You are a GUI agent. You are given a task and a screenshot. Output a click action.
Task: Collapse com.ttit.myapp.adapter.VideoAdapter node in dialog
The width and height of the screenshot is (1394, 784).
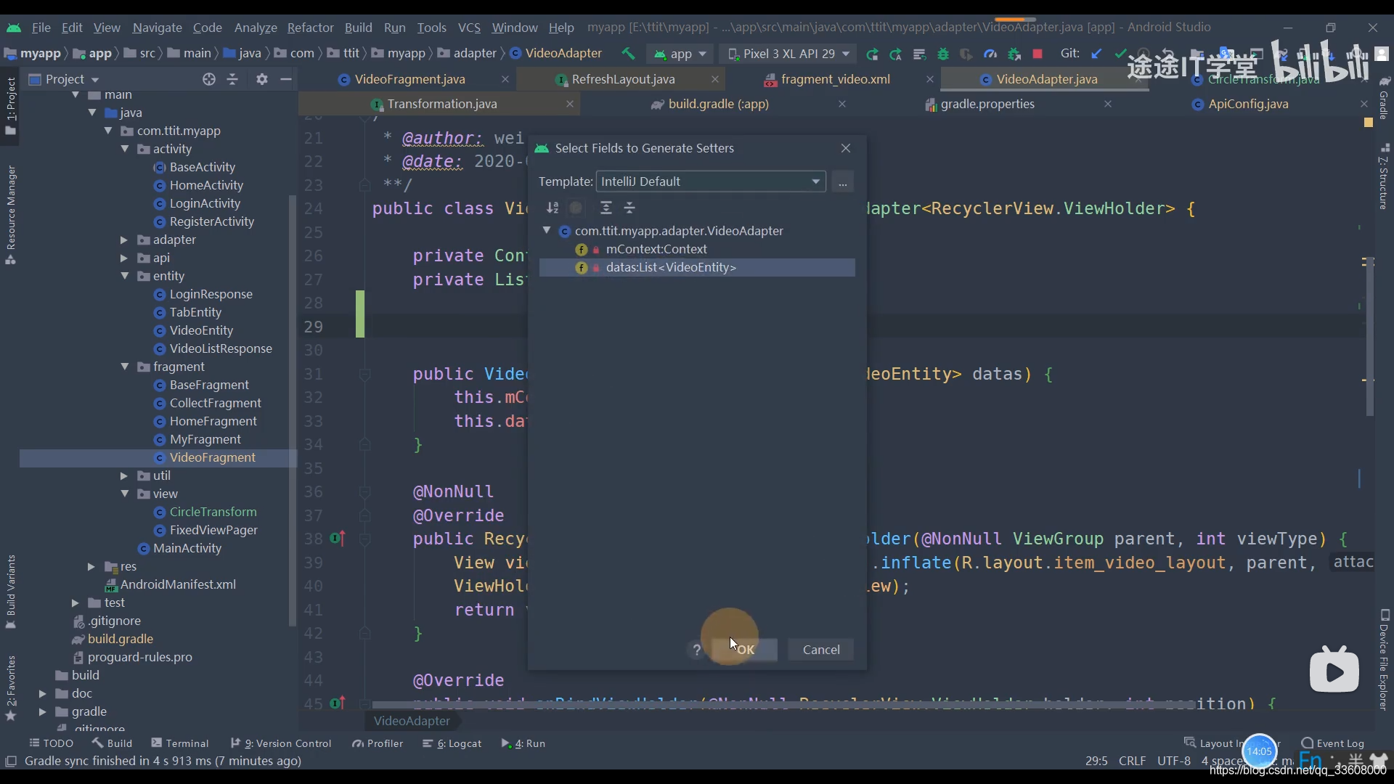(547, 230)
